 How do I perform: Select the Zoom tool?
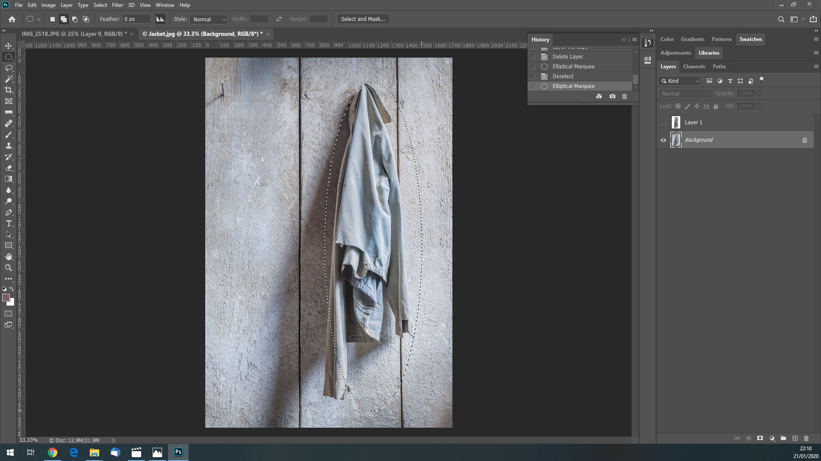(x=9, y=268)
